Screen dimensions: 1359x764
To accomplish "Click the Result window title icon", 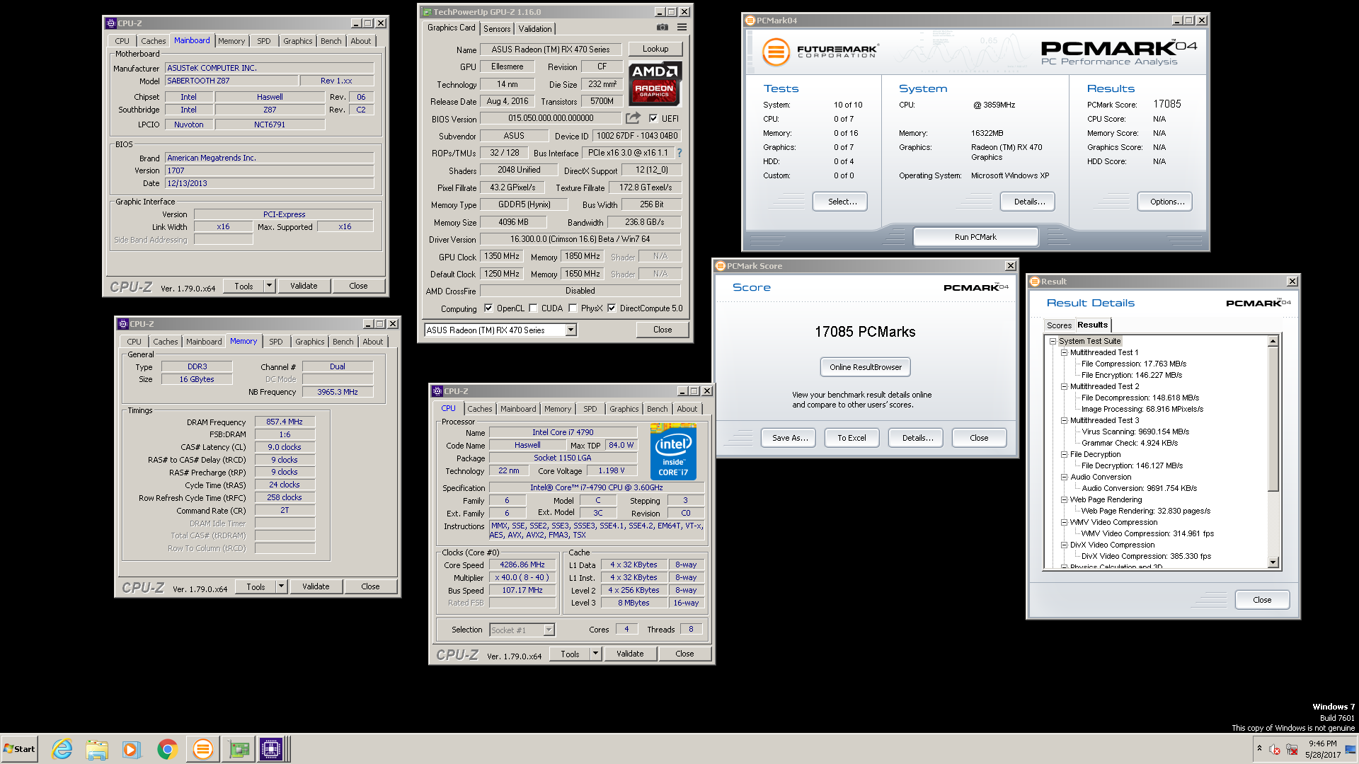I will [x=1035, y=282].
